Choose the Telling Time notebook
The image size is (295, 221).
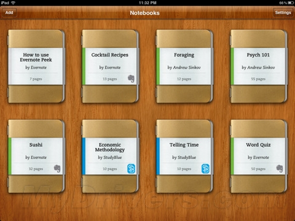point(184,157)
